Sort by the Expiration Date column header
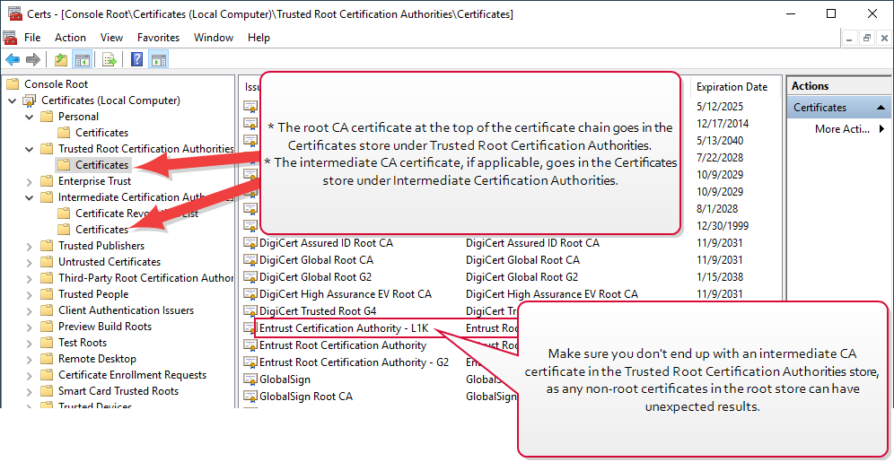Screen dimensions: 894x471 [732, 87]
